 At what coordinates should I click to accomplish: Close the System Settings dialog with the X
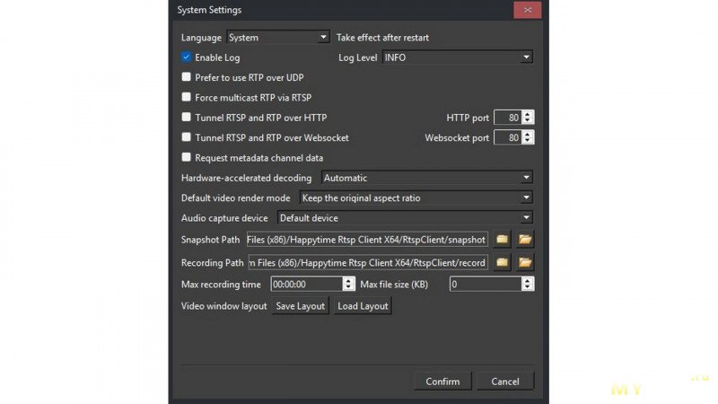pyautogui.click(x=527, y=10)
